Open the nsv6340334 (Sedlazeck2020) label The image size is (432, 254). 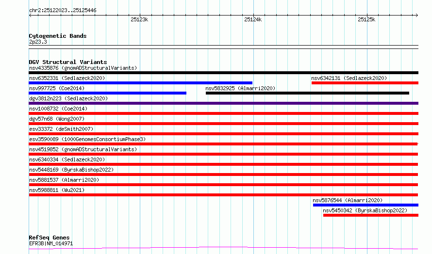coord(67,159)
